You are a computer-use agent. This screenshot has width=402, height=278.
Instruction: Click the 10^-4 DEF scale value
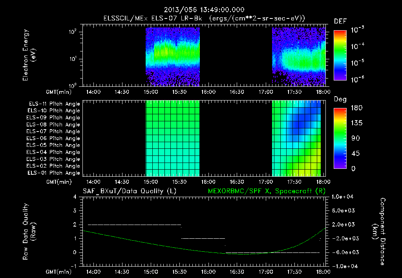(357, 46)
